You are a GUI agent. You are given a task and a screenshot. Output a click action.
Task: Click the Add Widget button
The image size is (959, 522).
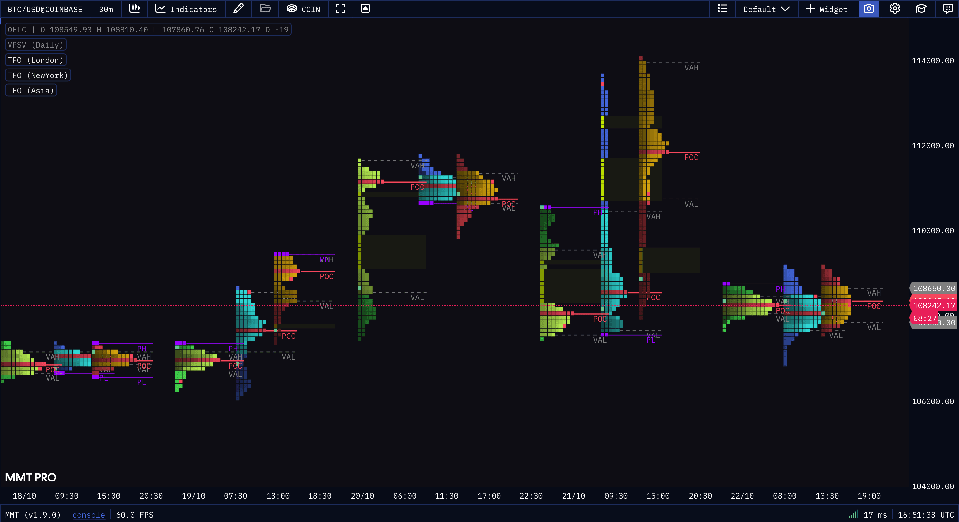click(826, 9)
